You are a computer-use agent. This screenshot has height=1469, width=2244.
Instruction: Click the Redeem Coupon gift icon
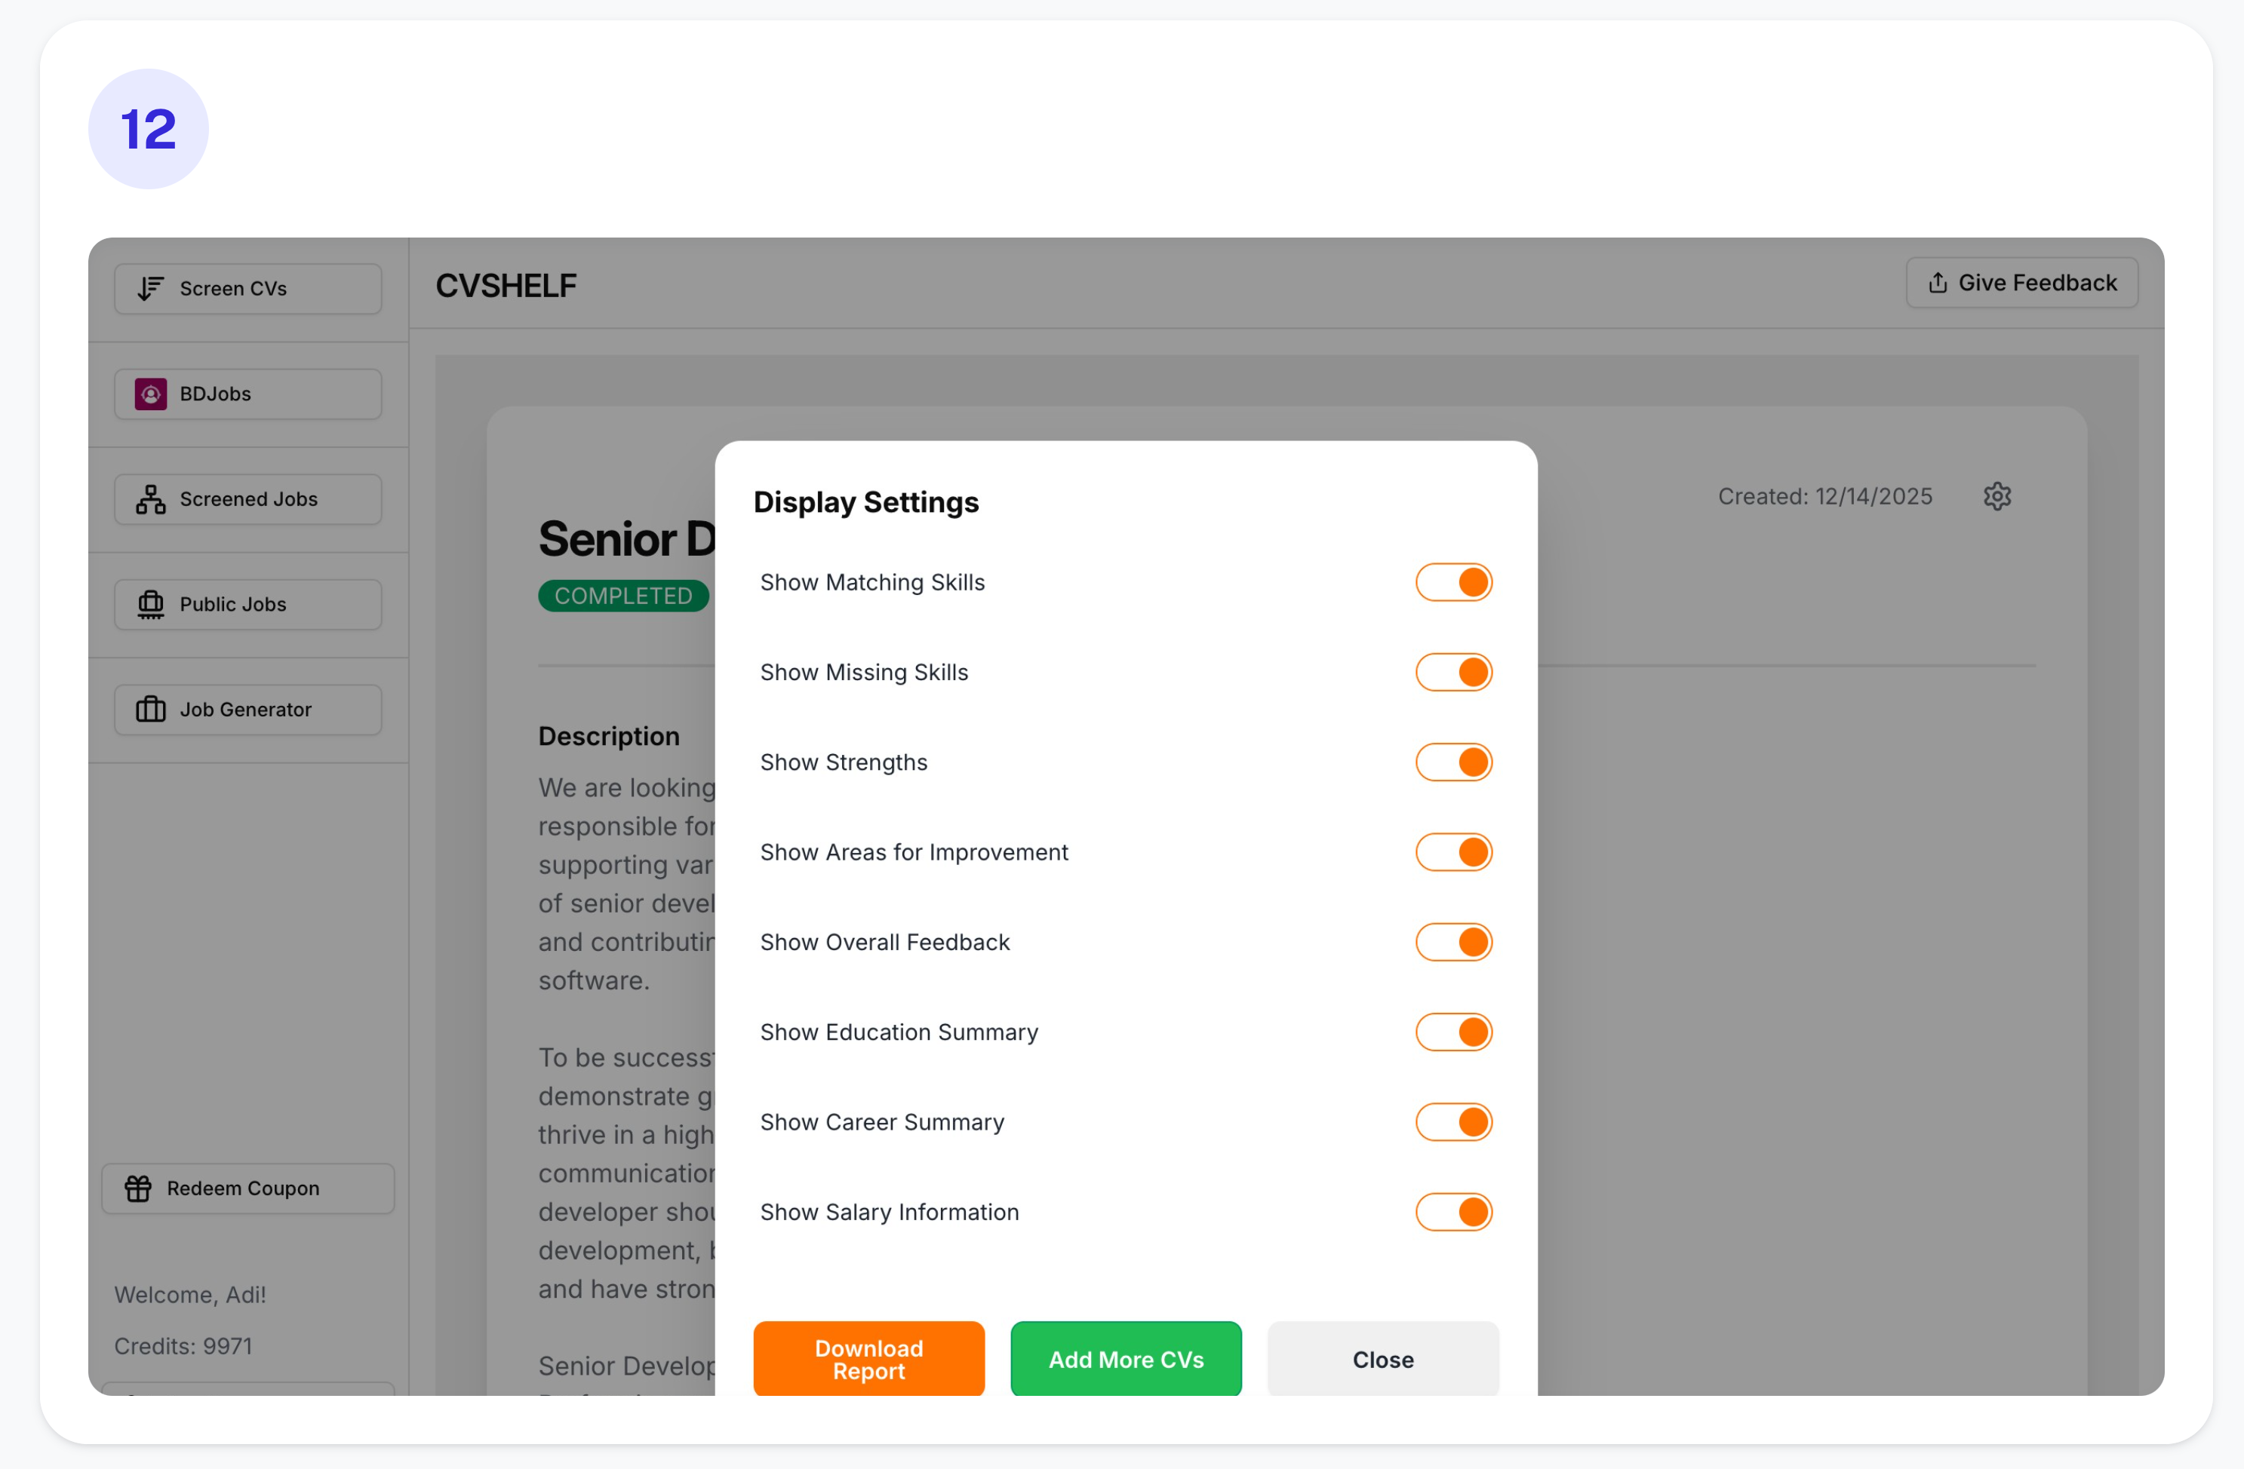coord(137,1188)
